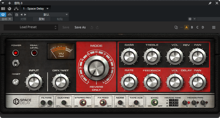Select preset slot D

203,27
